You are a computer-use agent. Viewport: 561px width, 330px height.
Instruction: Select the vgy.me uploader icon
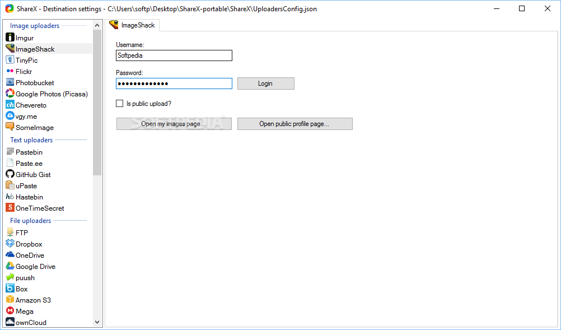point(10,115)
